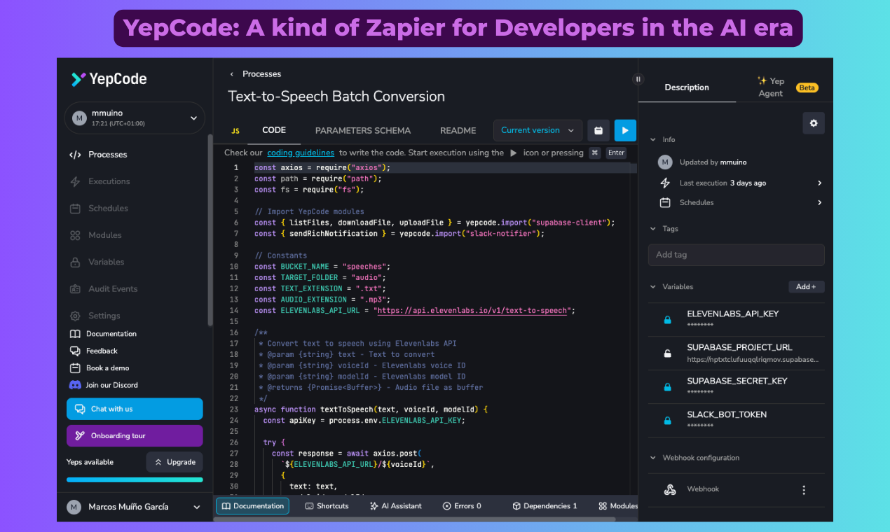Open the coding guidelines link
890x532 pixels.
coord(300,153)
